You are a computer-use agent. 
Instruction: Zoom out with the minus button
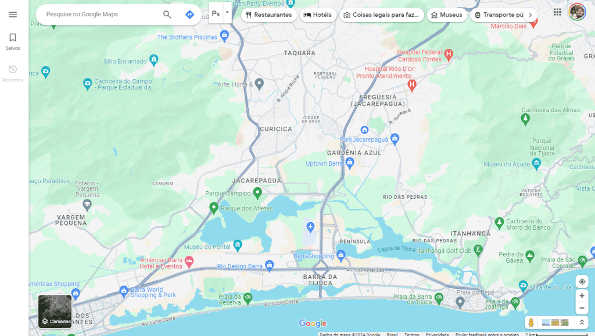tap(582, 308)
